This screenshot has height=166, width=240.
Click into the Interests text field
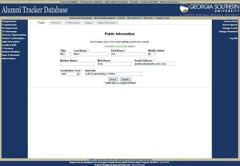point(113,74)
